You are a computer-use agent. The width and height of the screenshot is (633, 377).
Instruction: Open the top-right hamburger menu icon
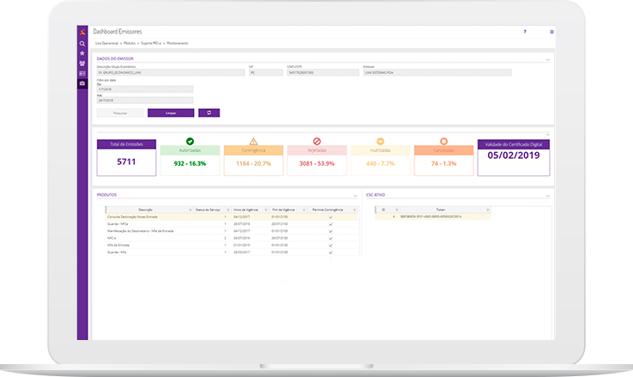coord(552,31)
